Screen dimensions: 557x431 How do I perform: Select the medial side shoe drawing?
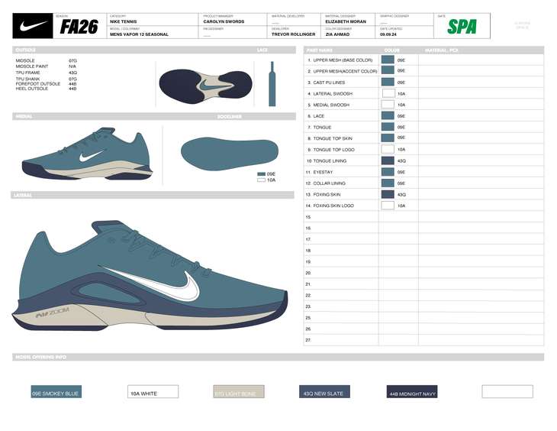click(x=87, y=154)
